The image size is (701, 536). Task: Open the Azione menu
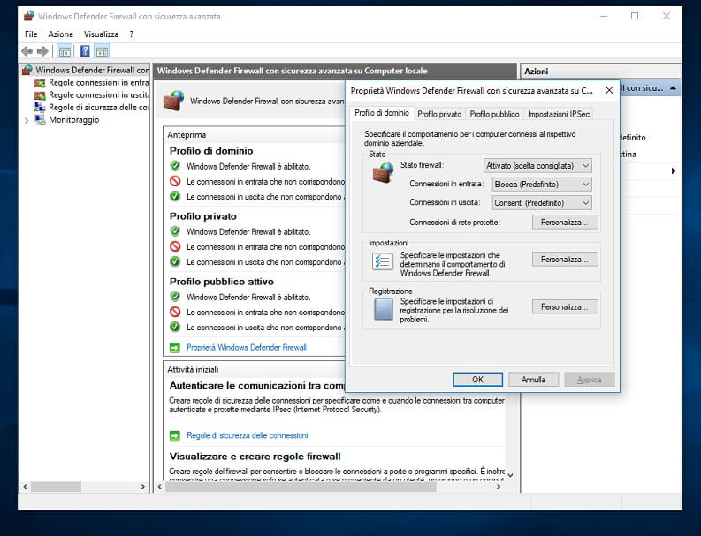[x=61, y=34]
